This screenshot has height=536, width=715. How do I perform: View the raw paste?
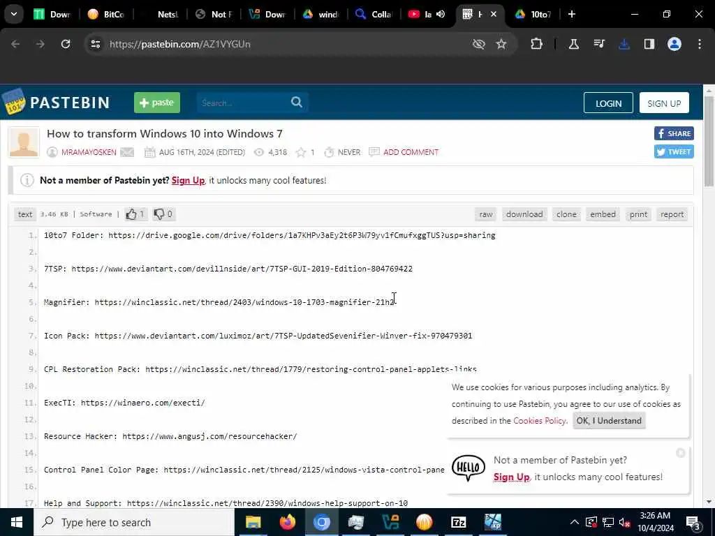click(x=486, y=214)
